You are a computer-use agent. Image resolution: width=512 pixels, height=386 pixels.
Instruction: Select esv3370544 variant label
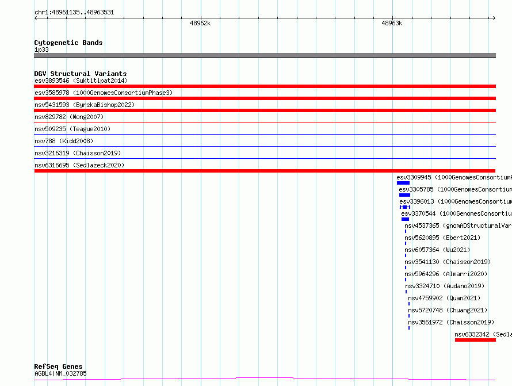[x=457, y=213]
